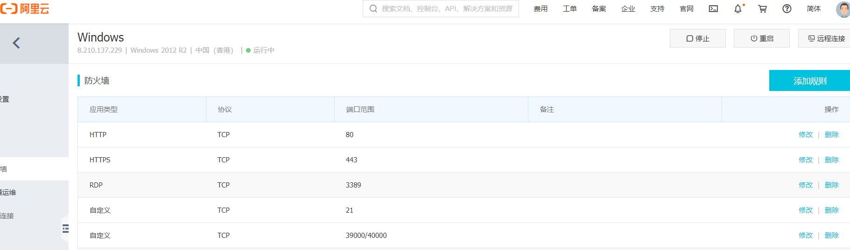The height and width of the screenshot is (250, 850).
Task: Open the 企业 menu
Action: [628, 9]
